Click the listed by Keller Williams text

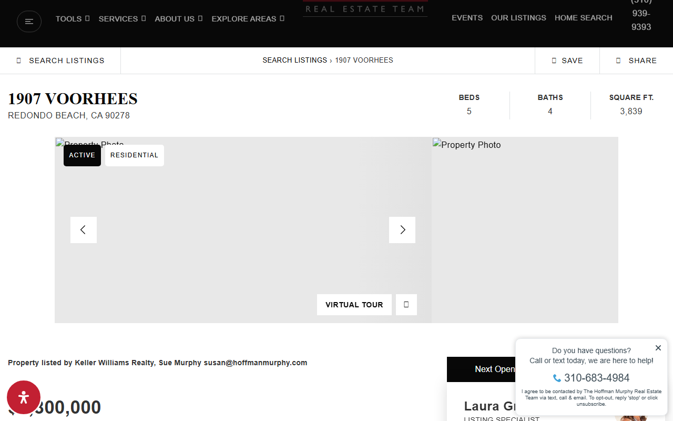coord(158,363)
